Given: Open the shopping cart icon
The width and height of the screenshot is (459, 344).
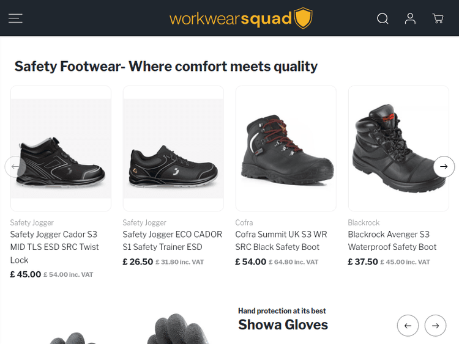Looking at the screenshot, I should 438,18.
